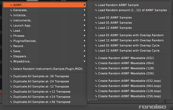Duplicate All Samples at +36 Transpose
Screen dimensions: 173x110
45,102
